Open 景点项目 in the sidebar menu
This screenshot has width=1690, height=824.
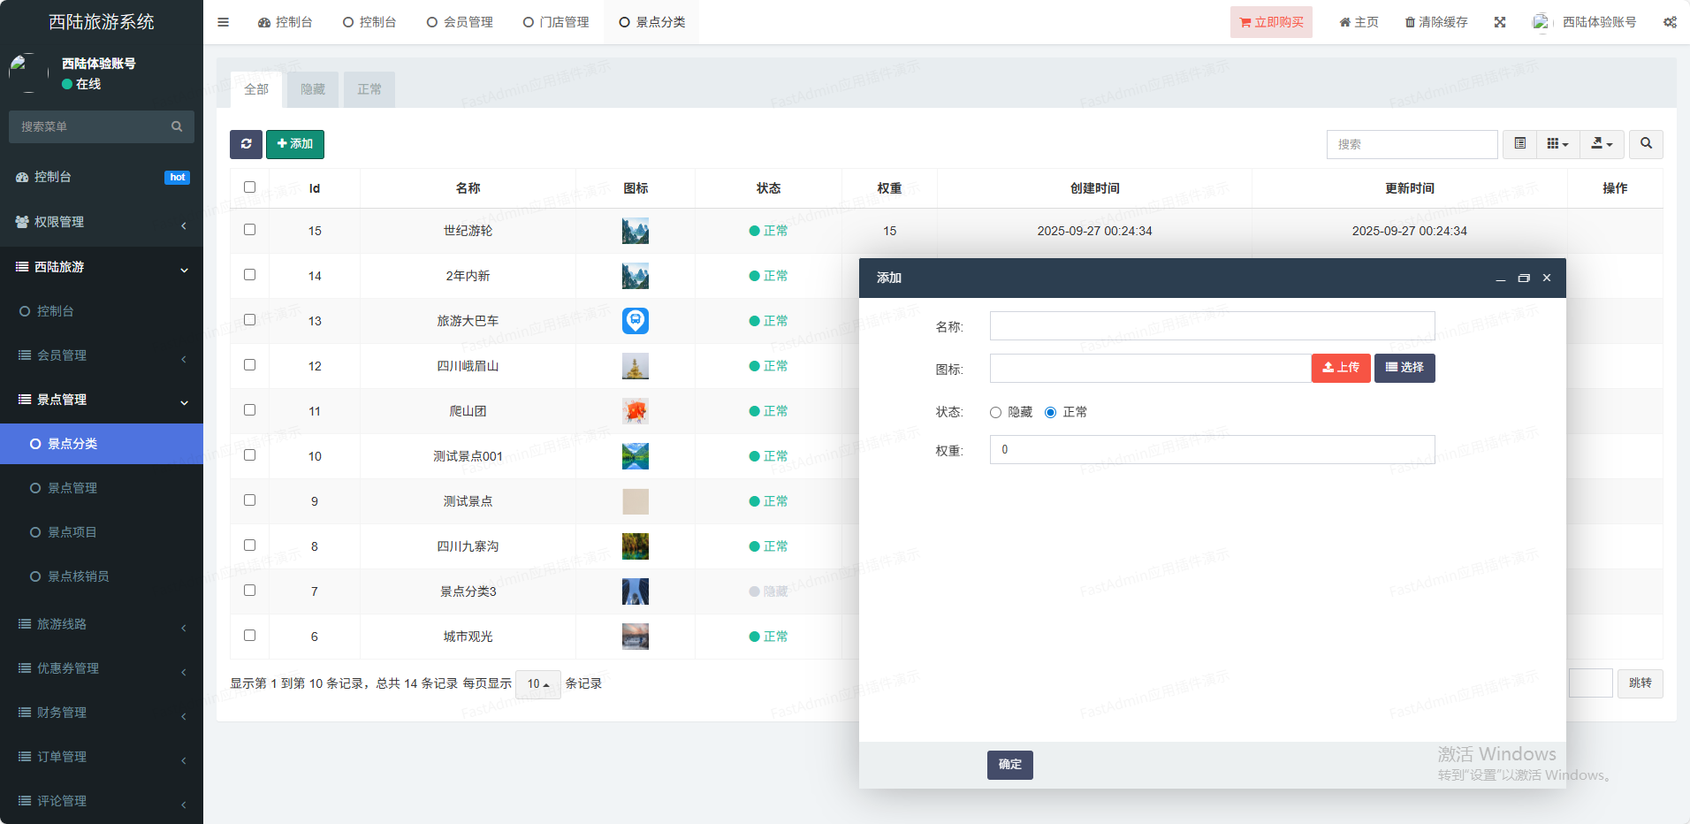pyautogui.click(x=72, y=532)
